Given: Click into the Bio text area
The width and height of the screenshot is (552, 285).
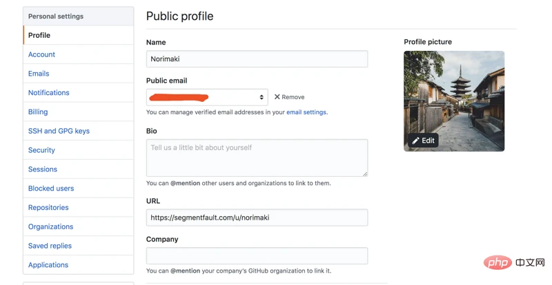Looking at the screenshot, I should point(257,158).
